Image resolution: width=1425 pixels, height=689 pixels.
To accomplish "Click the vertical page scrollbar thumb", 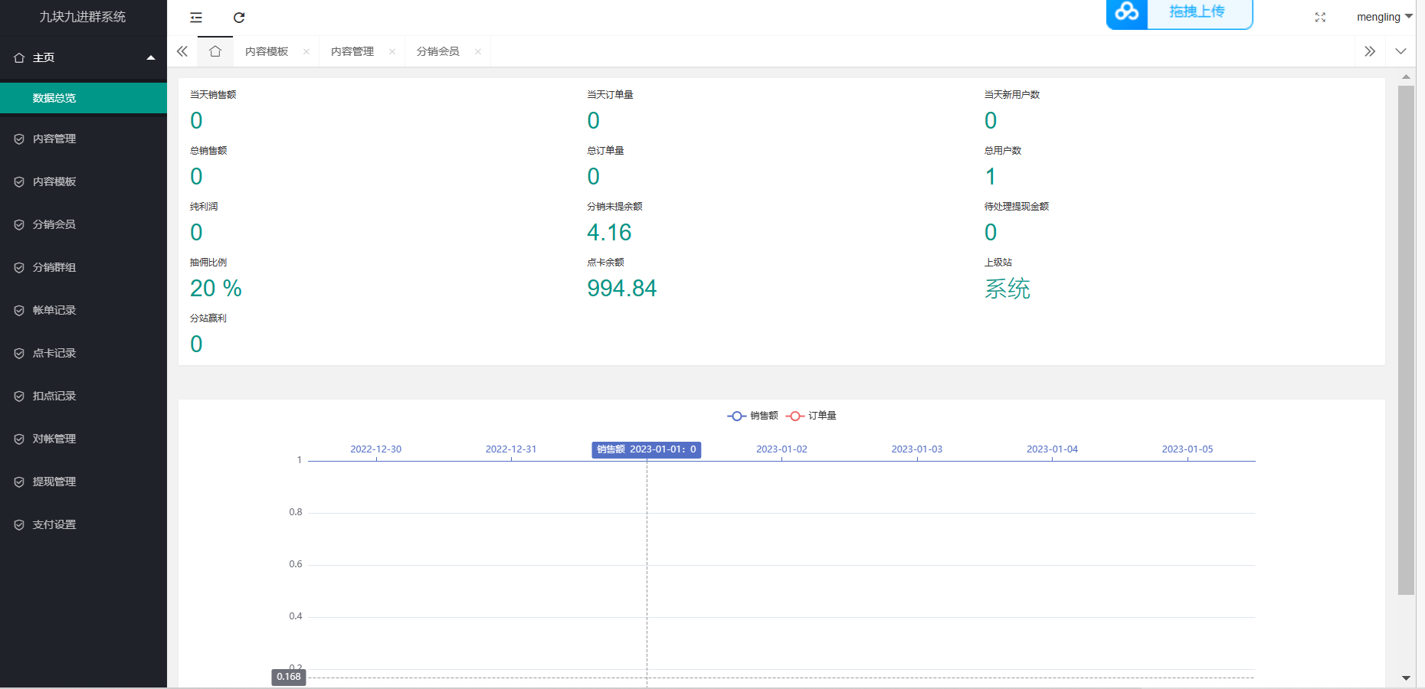I will coord(1406,340).
